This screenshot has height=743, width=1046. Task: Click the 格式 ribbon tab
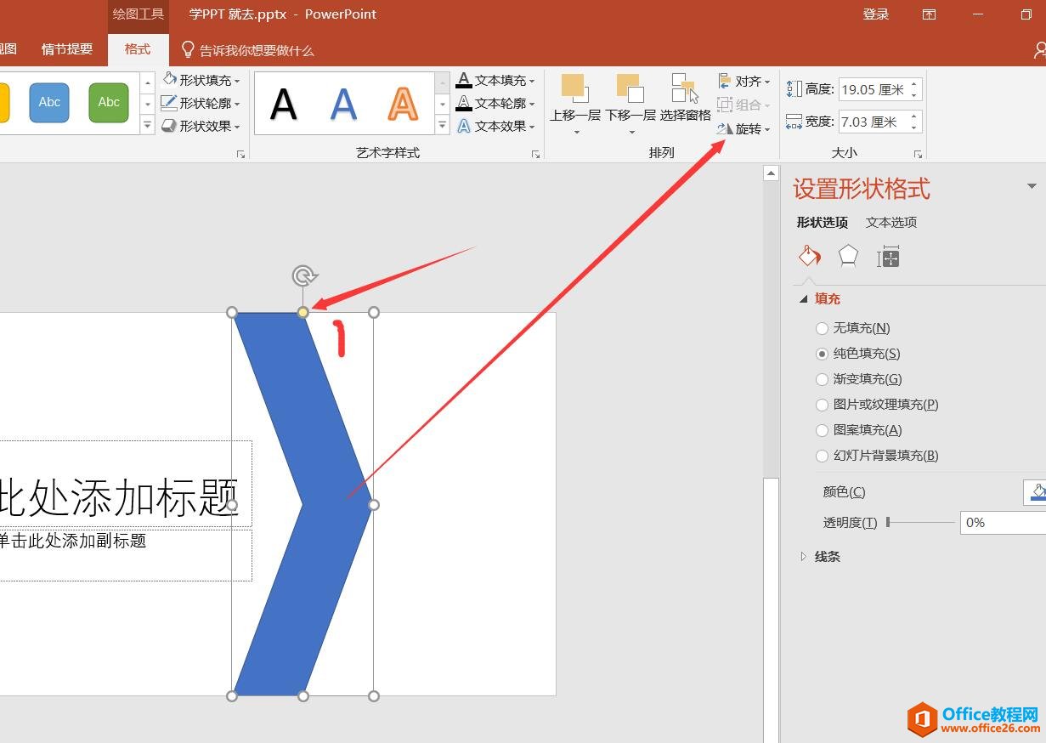click(x=138, y=48)
